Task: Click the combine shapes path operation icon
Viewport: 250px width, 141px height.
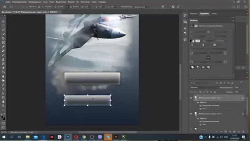Action: coord(193,67)
